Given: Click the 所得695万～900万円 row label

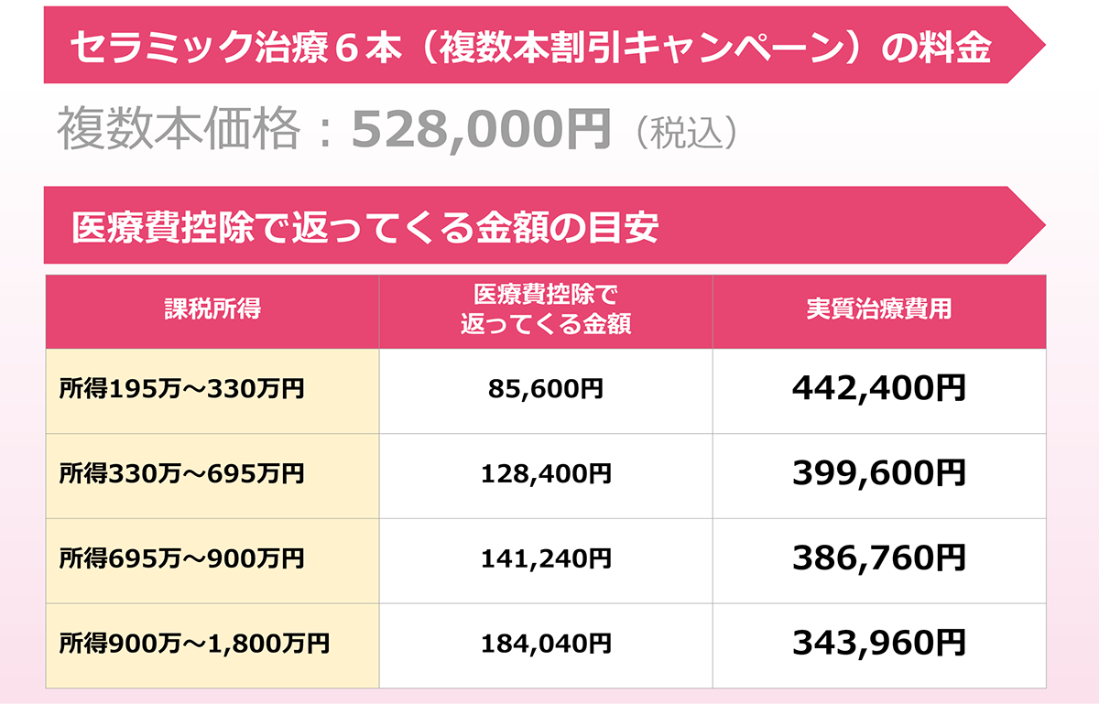Looking at the screenshot, I should pyautogui.click(x=181, y=558).
